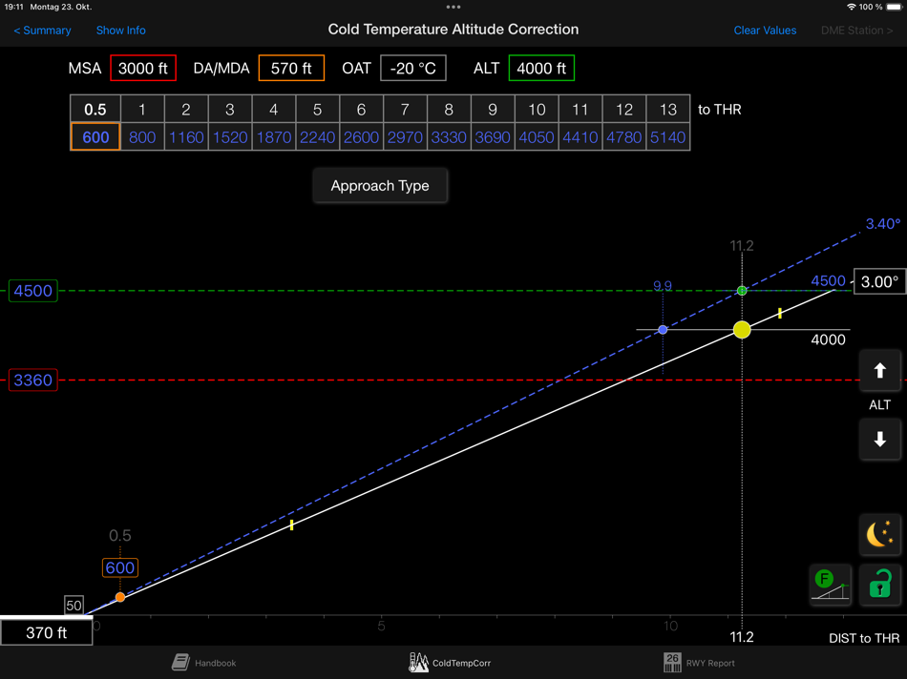This screenshot has height=679, width=907.
Task: Edit the ALT 4000 ft field
Action: point(541,69)
